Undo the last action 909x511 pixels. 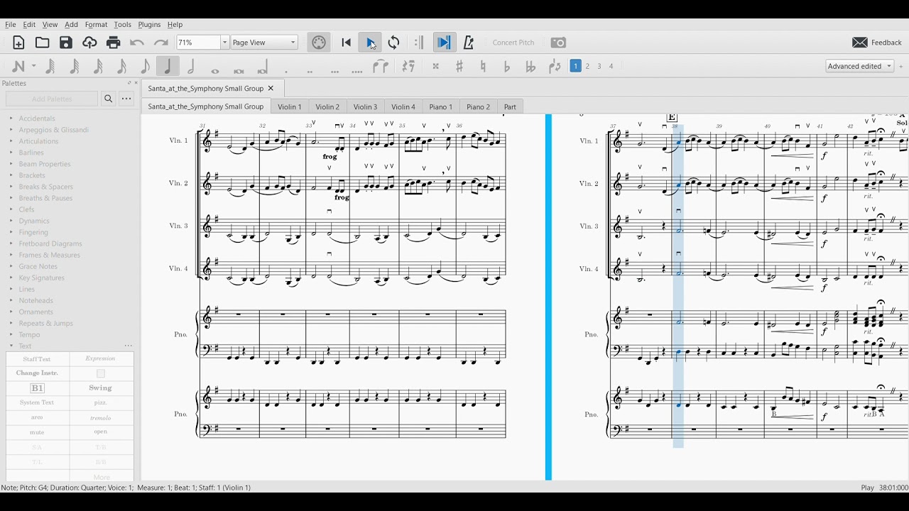tap(137, 43)
